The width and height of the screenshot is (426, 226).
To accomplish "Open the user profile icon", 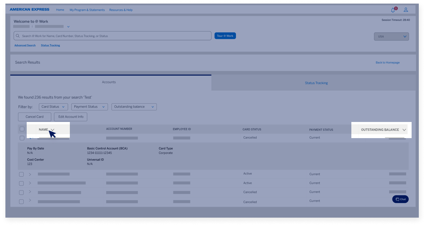I will coord(406,10).
